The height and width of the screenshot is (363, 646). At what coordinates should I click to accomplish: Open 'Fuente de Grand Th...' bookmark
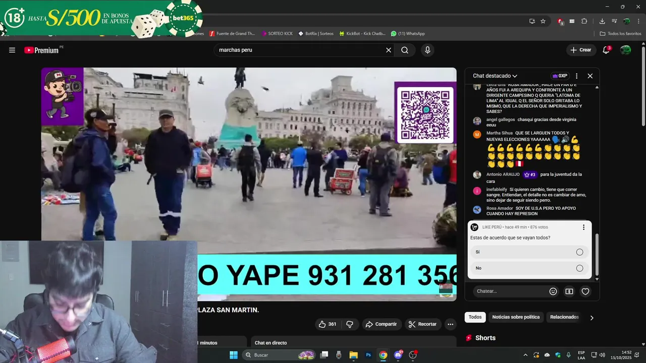pos(232,34)
